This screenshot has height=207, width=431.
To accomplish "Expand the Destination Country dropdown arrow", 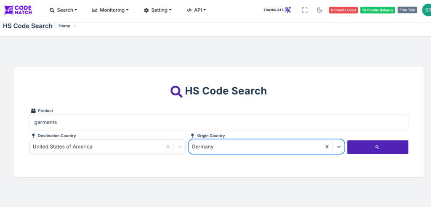I will click(x=180, y=147).
